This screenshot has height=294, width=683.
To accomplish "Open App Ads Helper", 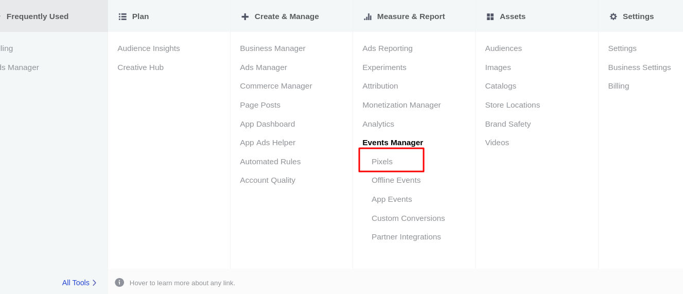I will [x=268, y=143].
